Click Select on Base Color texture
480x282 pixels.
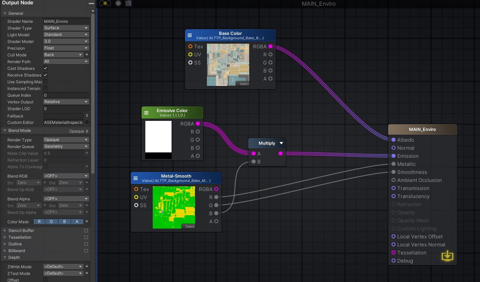tap(244, 84)
